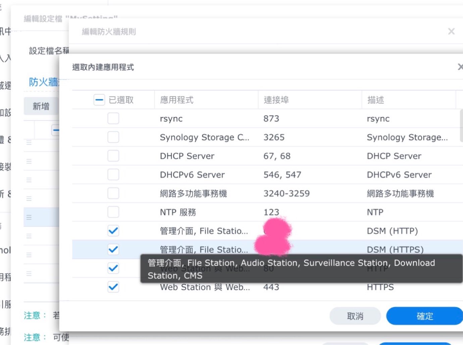Click the 取消 button
Screen dimensions: 463x345
355,316
